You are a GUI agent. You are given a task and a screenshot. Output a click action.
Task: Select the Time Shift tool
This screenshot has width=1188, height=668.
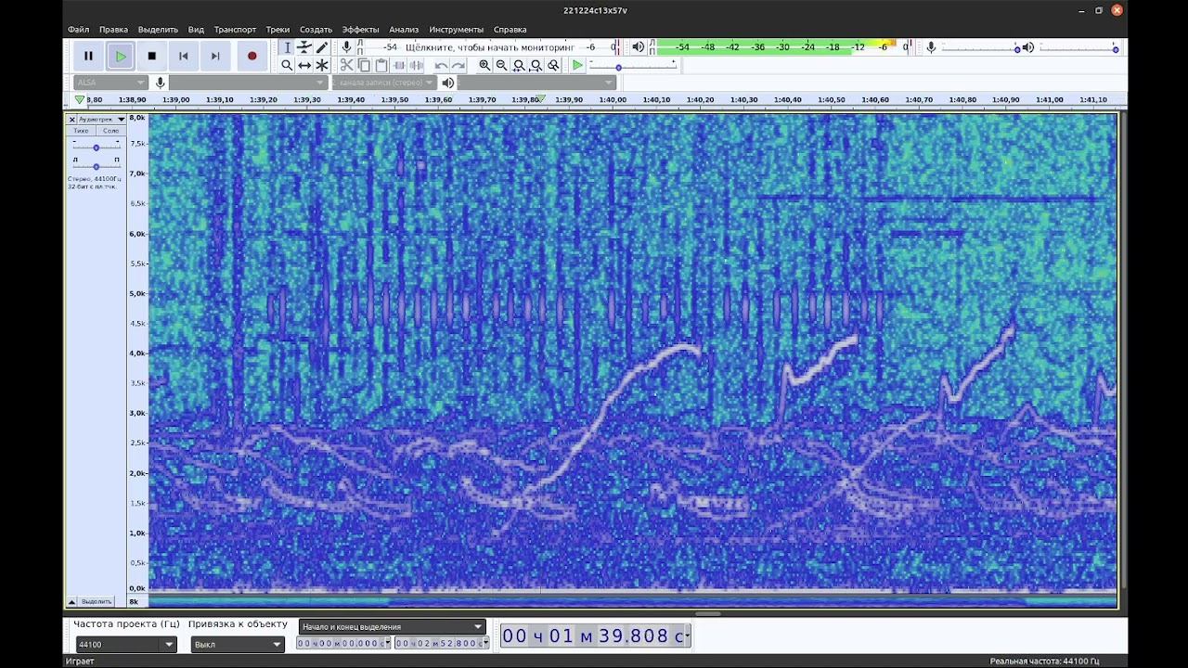pos(304,65)
